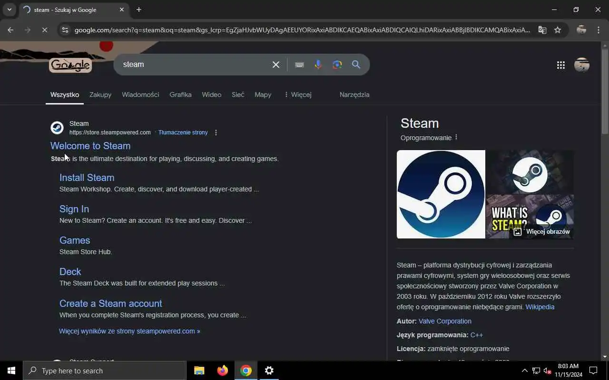Open knowledge panel options dots by Oprogramowanie
The image size is (609, 380).
coord(456,137)
